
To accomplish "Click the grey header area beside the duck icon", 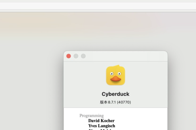I will (x=147, y=78).
